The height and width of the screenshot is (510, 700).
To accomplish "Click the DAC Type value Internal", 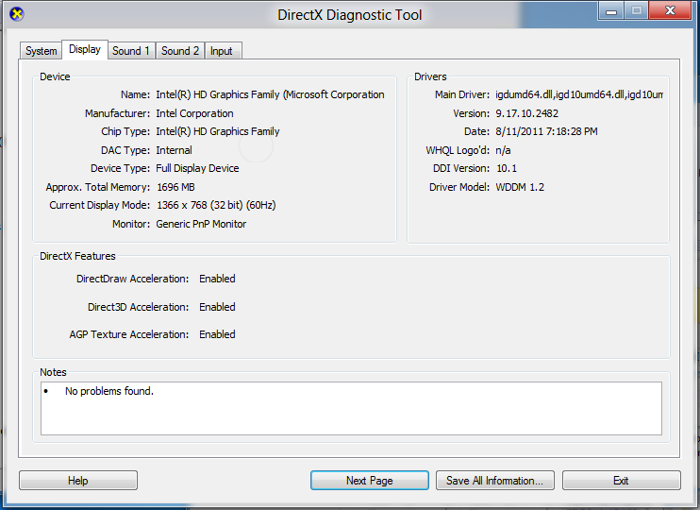I will coord(175,150).
